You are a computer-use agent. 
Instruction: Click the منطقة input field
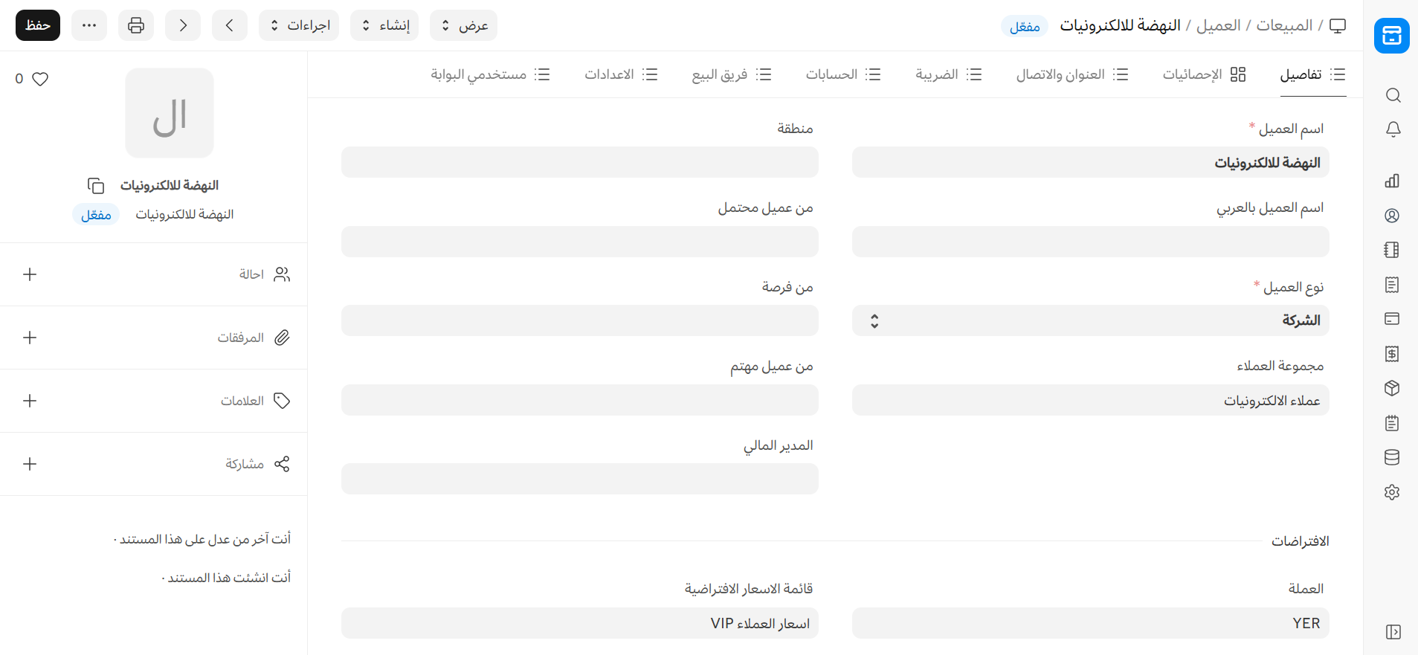pos(579,162)
